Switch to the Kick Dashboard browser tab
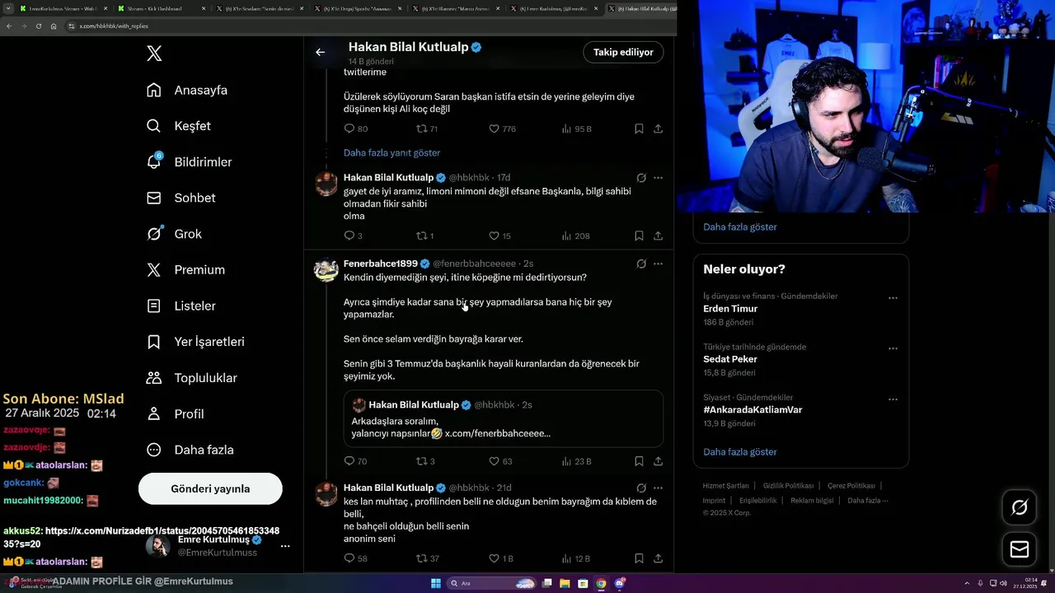The height and width of the screenshot is (593, 1055). point(161,8)
